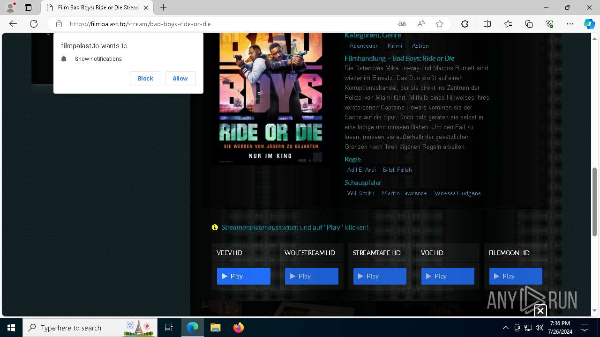Viewport: 600px width, 337px height.
Task: Open Task View on the taskbar
Action: (169, 328)
